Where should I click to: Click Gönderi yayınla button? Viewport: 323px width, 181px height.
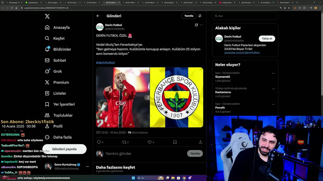[x=64, y=149]
